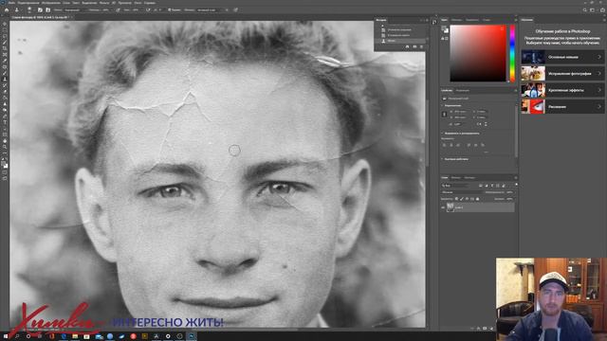Open the clone stamp Mode dropdown
The height and width of the screenshot is (341, 607).
(74, 9)
